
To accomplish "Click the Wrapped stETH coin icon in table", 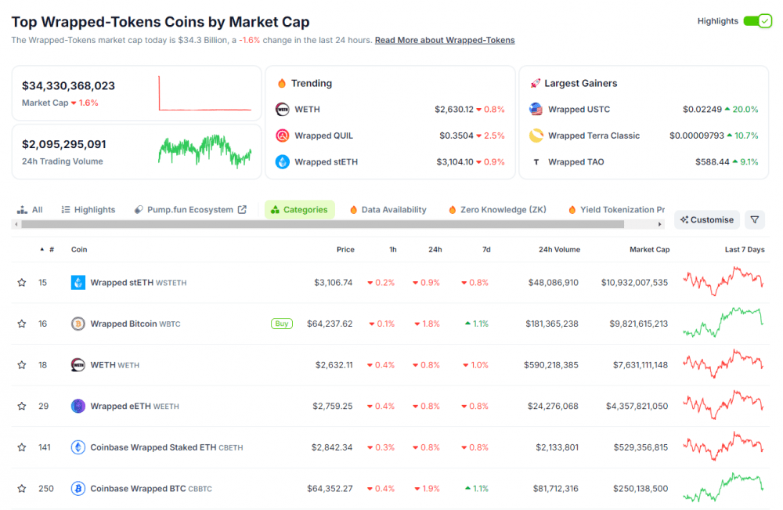I will 78,283.
